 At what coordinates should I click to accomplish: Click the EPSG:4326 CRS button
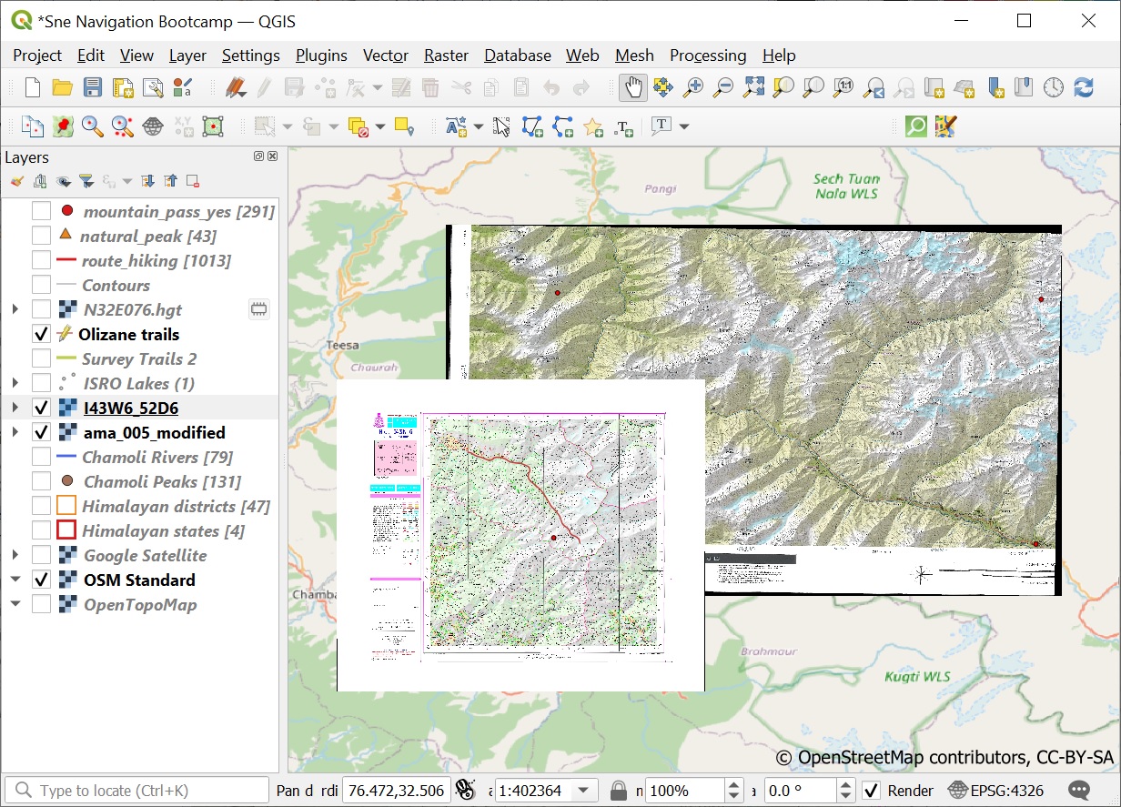point(995,791)
